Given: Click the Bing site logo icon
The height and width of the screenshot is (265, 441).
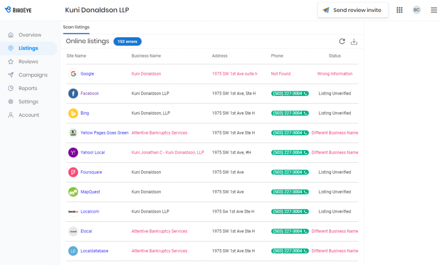Looking at the screenshot, I should tap(73, 113).
